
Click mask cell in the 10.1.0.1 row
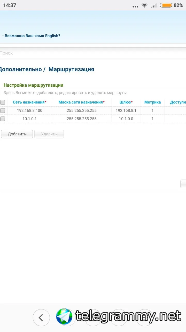click(82, 119)
